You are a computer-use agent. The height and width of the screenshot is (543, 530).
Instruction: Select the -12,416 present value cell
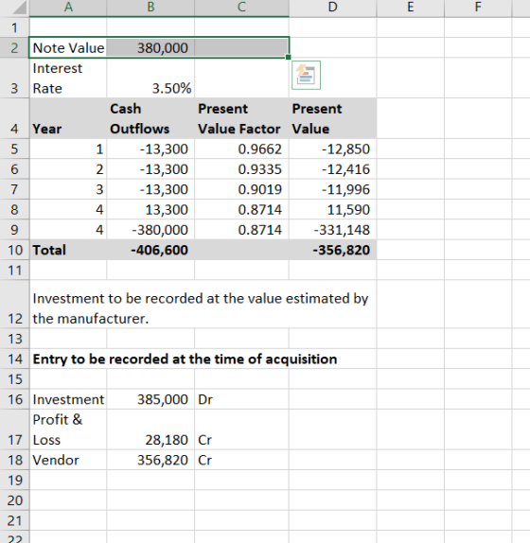pos(332,169)
